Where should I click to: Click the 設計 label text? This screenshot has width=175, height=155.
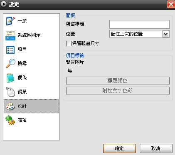[22, 106]
